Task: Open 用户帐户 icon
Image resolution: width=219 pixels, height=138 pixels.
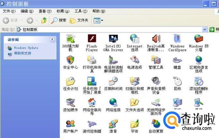Action: coord(70,124)
